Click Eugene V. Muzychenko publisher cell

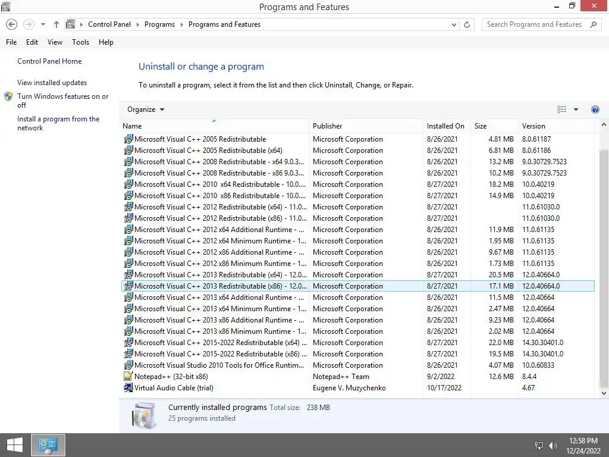(349, 388)
